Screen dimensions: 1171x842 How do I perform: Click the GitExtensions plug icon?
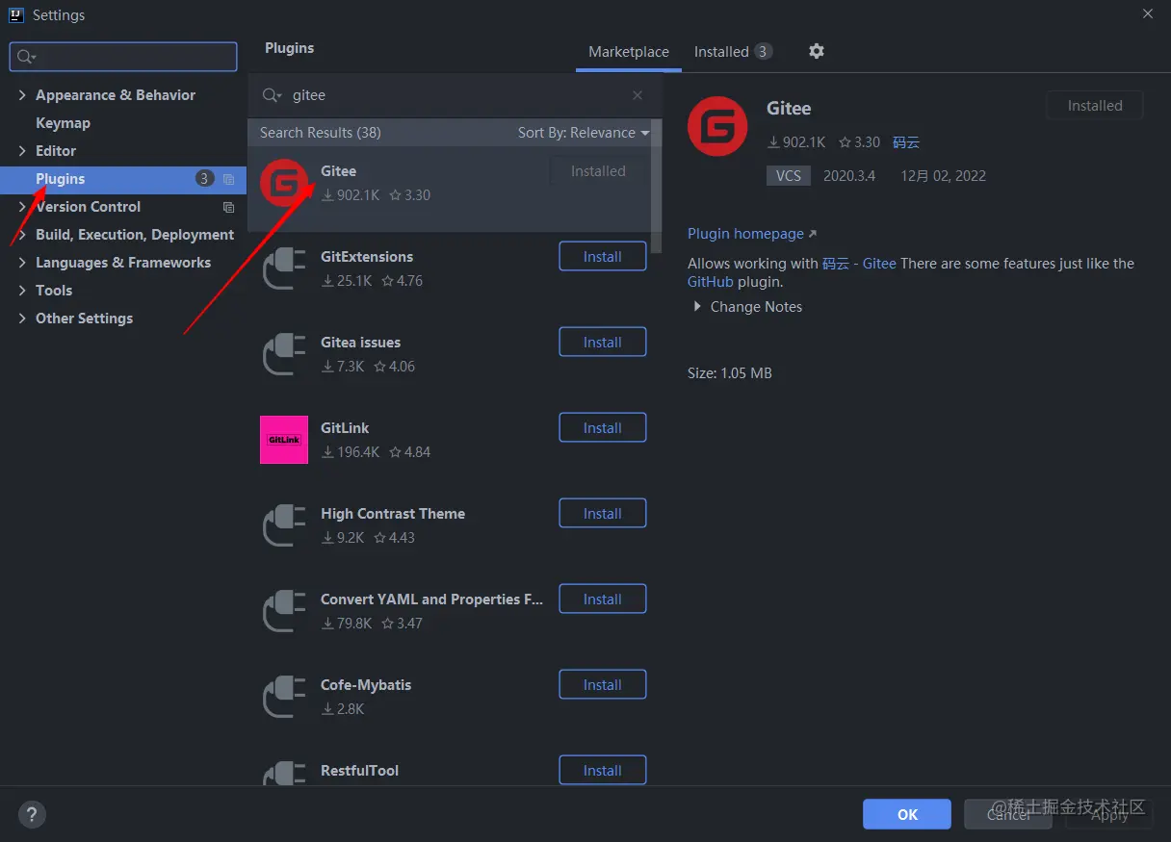click(x=284, y=268)
